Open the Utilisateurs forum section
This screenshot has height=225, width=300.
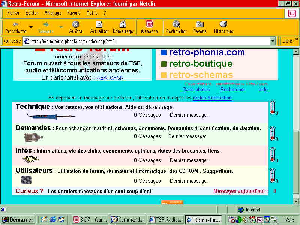pos(34,171)
